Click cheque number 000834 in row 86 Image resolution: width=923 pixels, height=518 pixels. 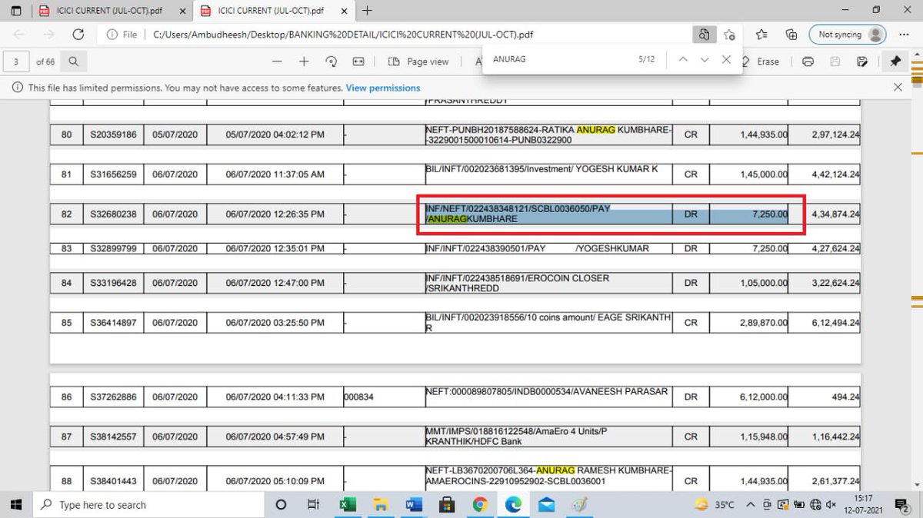pyautogui.click(x=359, y=397)
